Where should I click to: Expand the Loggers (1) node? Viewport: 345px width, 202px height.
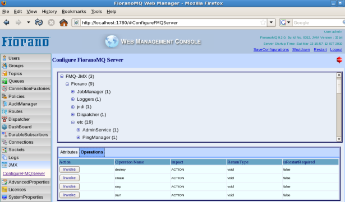pos(73,99)
